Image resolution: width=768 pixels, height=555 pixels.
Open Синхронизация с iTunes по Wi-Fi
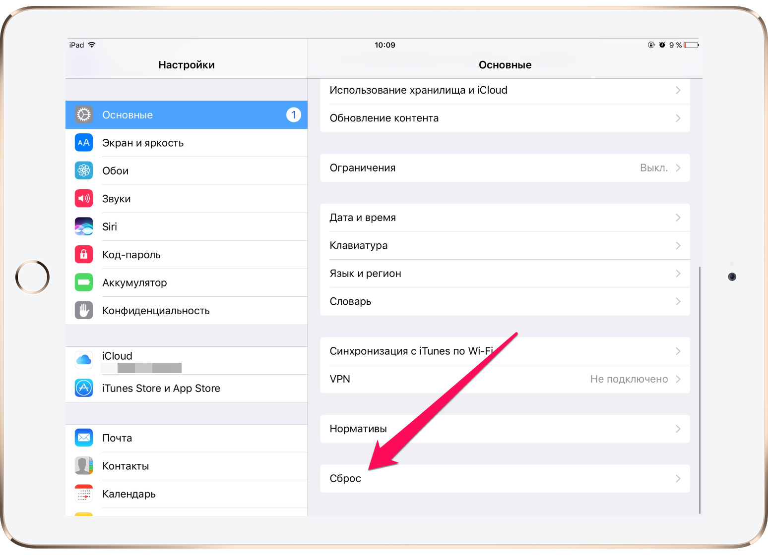(505, 351)
